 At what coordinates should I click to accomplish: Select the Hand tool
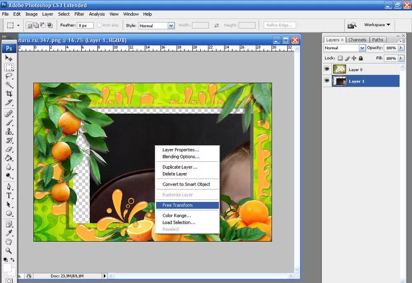click(x=9, y=241)
